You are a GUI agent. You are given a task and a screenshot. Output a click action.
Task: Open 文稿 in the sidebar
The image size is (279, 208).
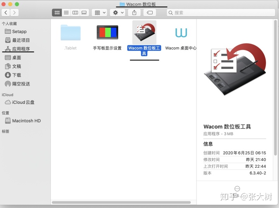(13, 66)
